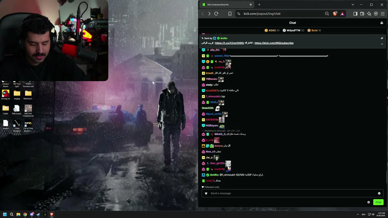Viewport: 388px width, 218px height.
Task: Click username Njoud_nx10 in chat
Action: [213, 114]
